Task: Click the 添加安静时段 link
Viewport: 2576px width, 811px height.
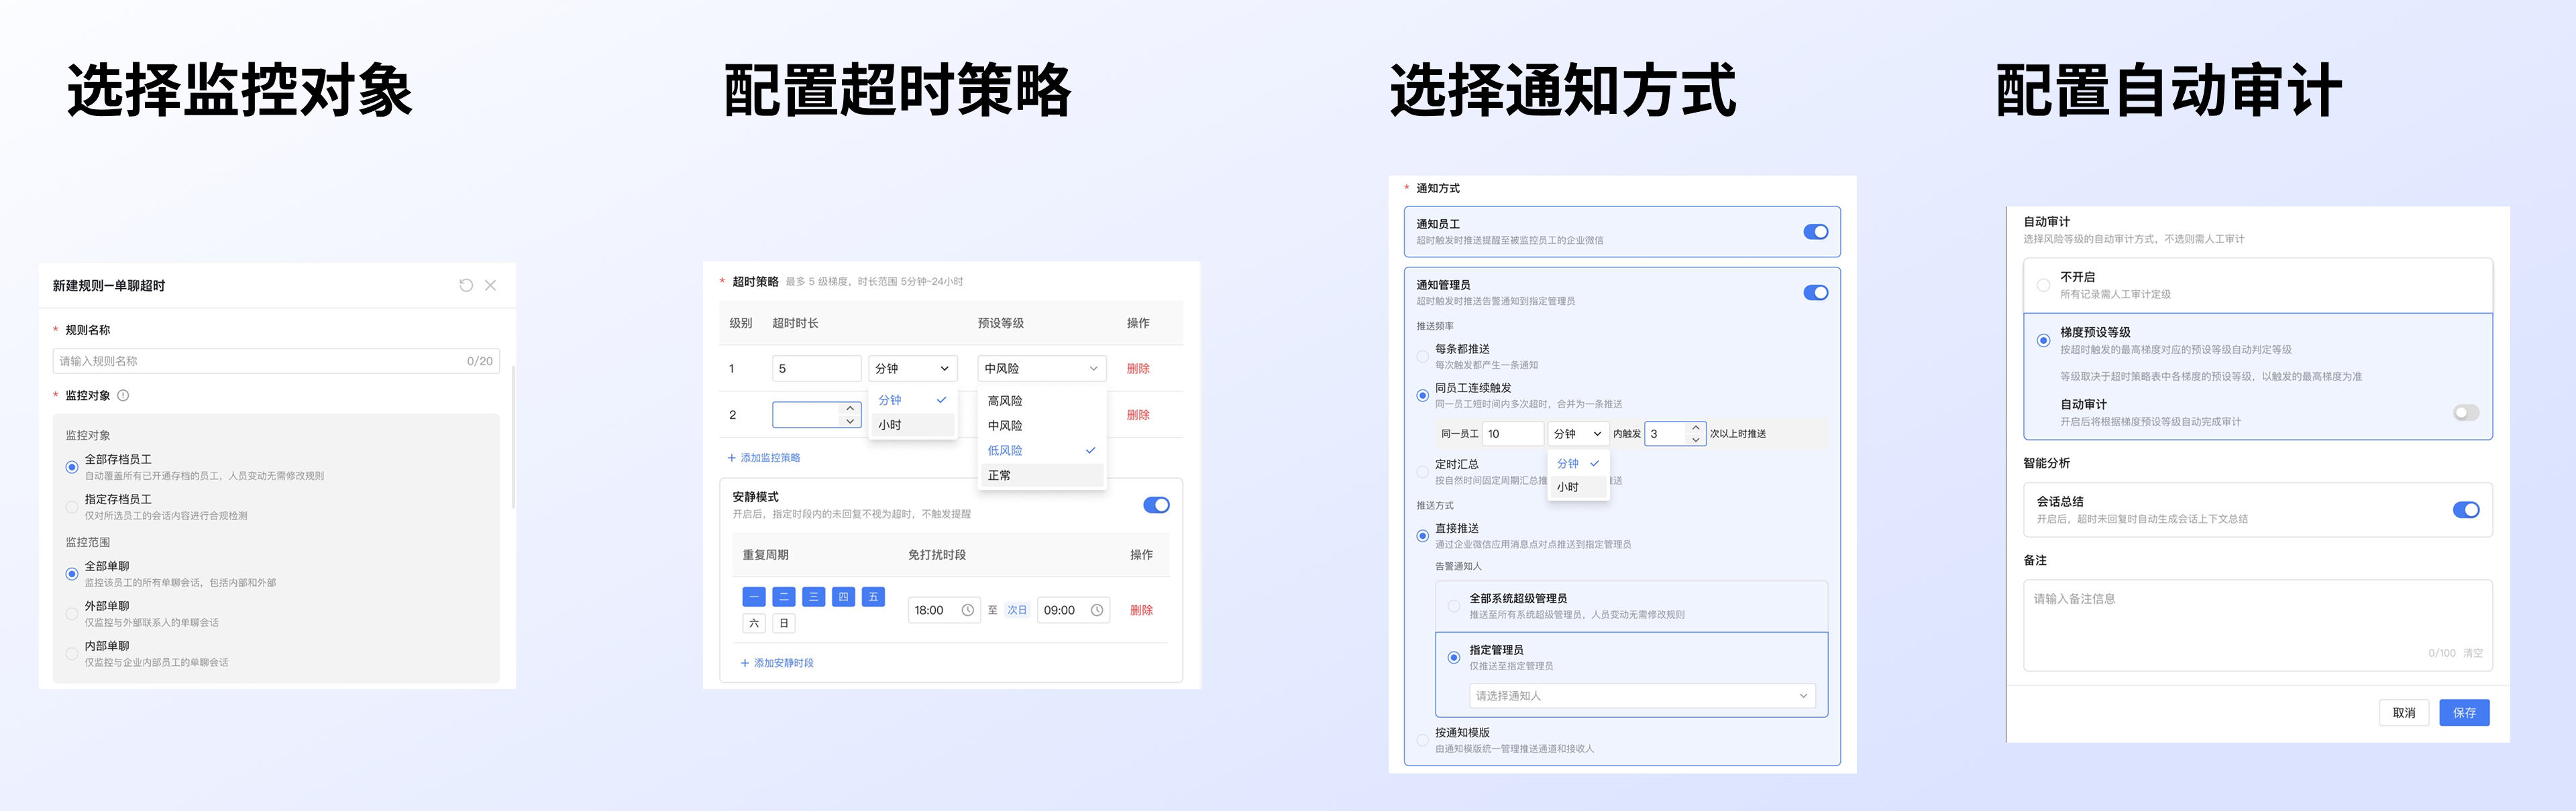Action: click(x=777, y=663)
